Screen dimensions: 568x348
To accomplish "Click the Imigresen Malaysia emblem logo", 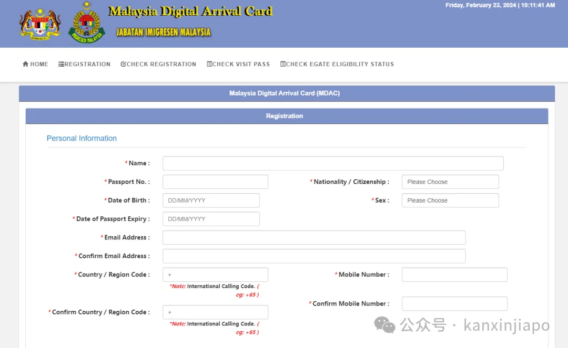I will coord(87,23).
